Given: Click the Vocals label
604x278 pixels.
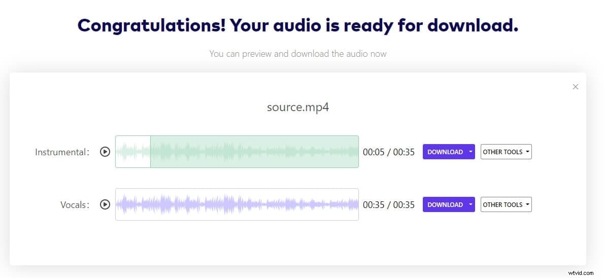Looking at the screenshot, I should [x=75, y=205].
